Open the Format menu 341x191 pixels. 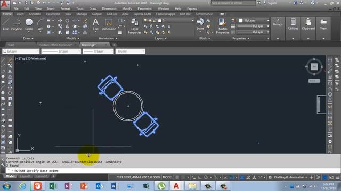point(65,8)
